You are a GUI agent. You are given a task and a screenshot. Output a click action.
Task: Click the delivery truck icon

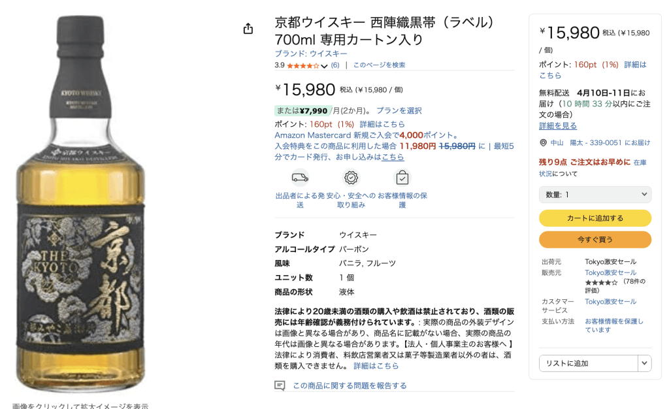click(x=300, y=177)
